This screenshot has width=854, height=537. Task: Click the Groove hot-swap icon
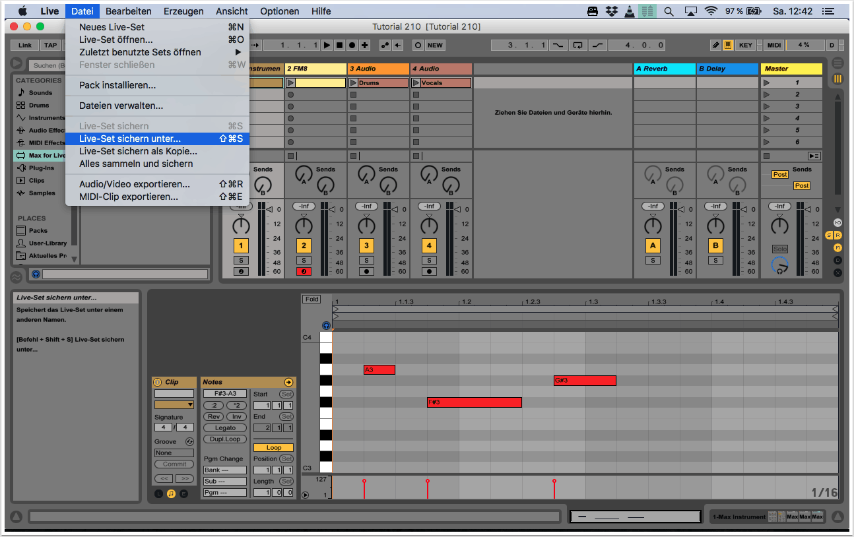[x=189, y=441]
